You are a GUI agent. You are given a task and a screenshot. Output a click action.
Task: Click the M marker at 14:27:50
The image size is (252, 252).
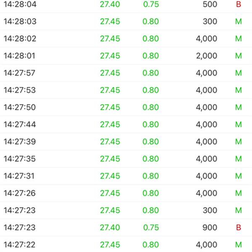click(x=239, y=108)
